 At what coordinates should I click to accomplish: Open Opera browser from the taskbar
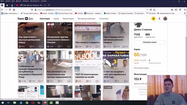pos(33,103)
